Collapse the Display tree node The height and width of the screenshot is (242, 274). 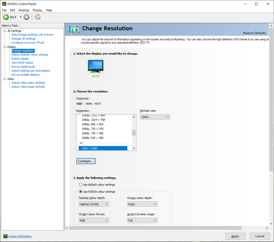[5, 47]
